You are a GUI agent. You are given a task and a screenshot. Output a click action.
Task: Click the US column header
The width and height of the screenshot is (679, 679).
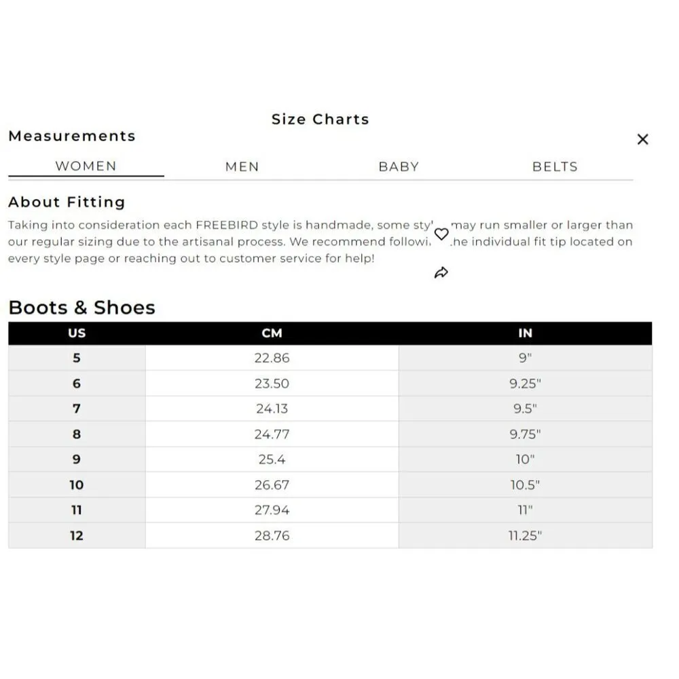tap(77, 333)
